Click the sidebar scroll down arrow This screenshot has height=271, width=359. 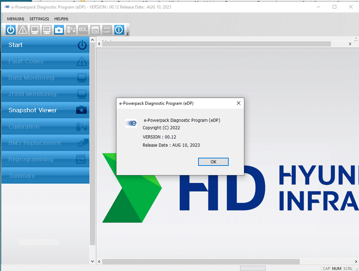(x=93, y=261)
